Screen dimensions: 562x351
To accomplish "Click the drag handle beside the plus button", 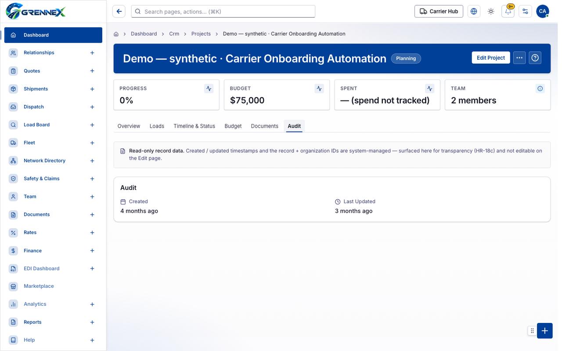I will [532, 331].
